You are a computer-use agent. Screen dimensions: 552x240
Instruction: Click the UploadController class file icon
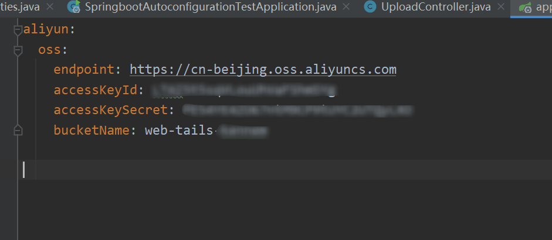click(370, 8)
